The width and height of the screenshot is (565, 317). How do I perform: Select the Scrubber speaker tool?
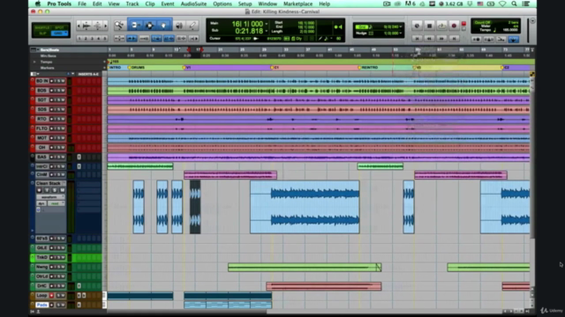179,26
